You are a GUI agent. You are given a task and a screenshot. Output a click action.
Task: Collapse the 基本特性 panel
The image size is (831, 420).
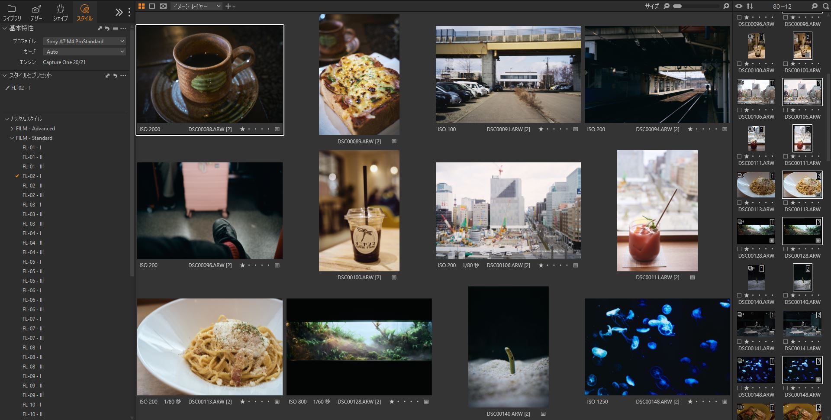5,28
